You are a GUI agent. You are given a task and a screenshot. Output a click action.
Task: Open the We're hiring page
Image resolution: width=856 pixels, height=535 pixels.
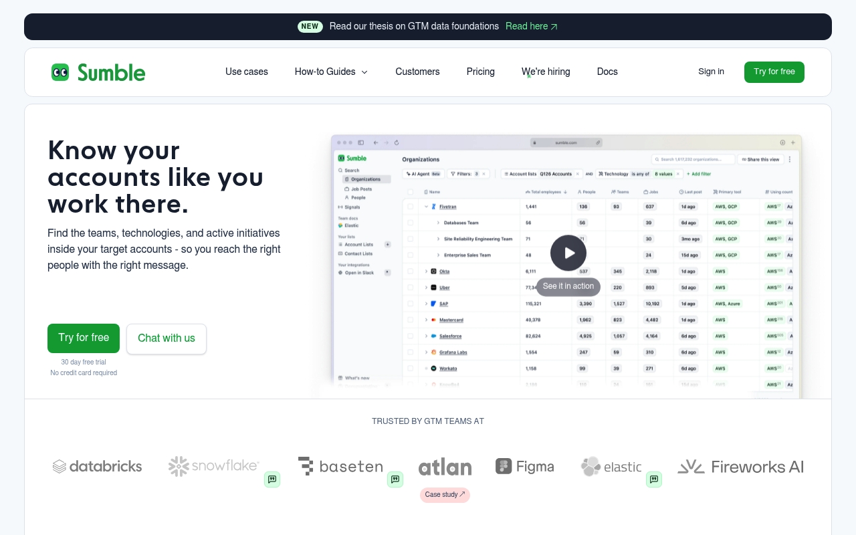point(546,72)
